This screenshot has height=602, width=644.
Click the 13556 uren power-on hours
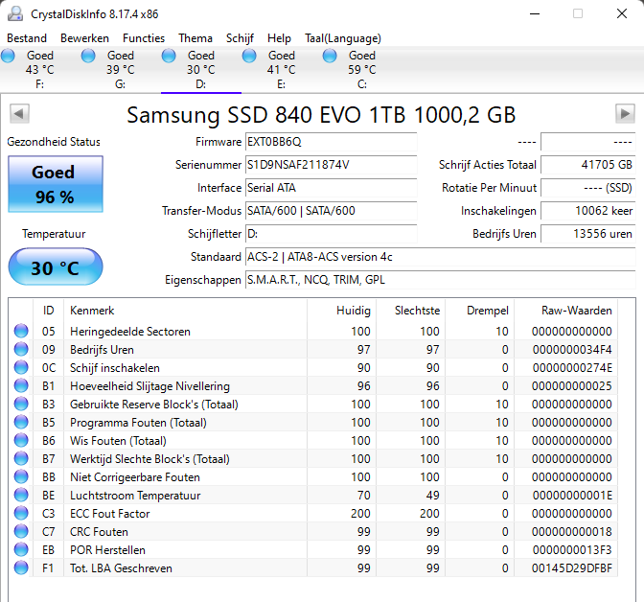(587, 234)
